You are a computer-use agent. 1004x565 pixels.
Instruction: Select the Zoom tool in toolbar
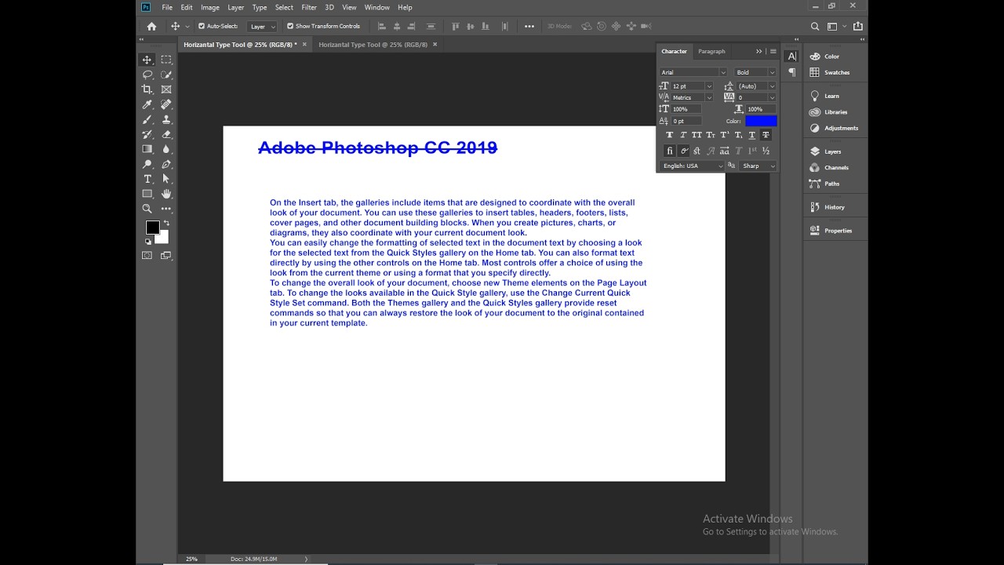coord(147,209)
